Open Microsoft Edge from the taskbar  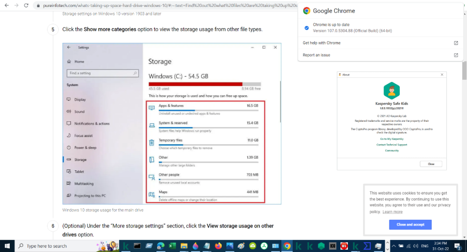coord(161,246)
